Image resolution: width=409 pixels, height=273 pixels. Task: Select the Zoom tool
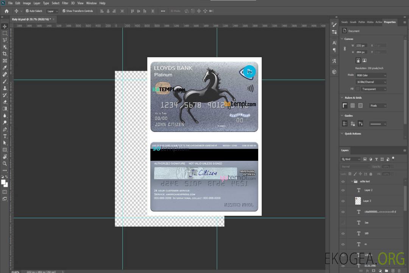pos(5,163)
